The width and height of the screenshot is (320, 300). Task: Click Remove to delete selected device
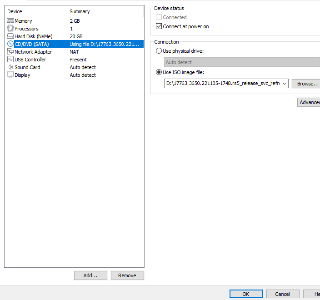(x=127, y=275)
